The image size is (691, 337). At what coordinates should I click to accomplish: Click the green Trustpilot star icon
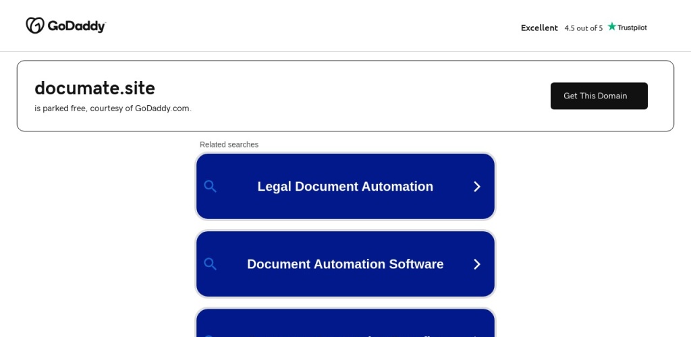(612, 27)
